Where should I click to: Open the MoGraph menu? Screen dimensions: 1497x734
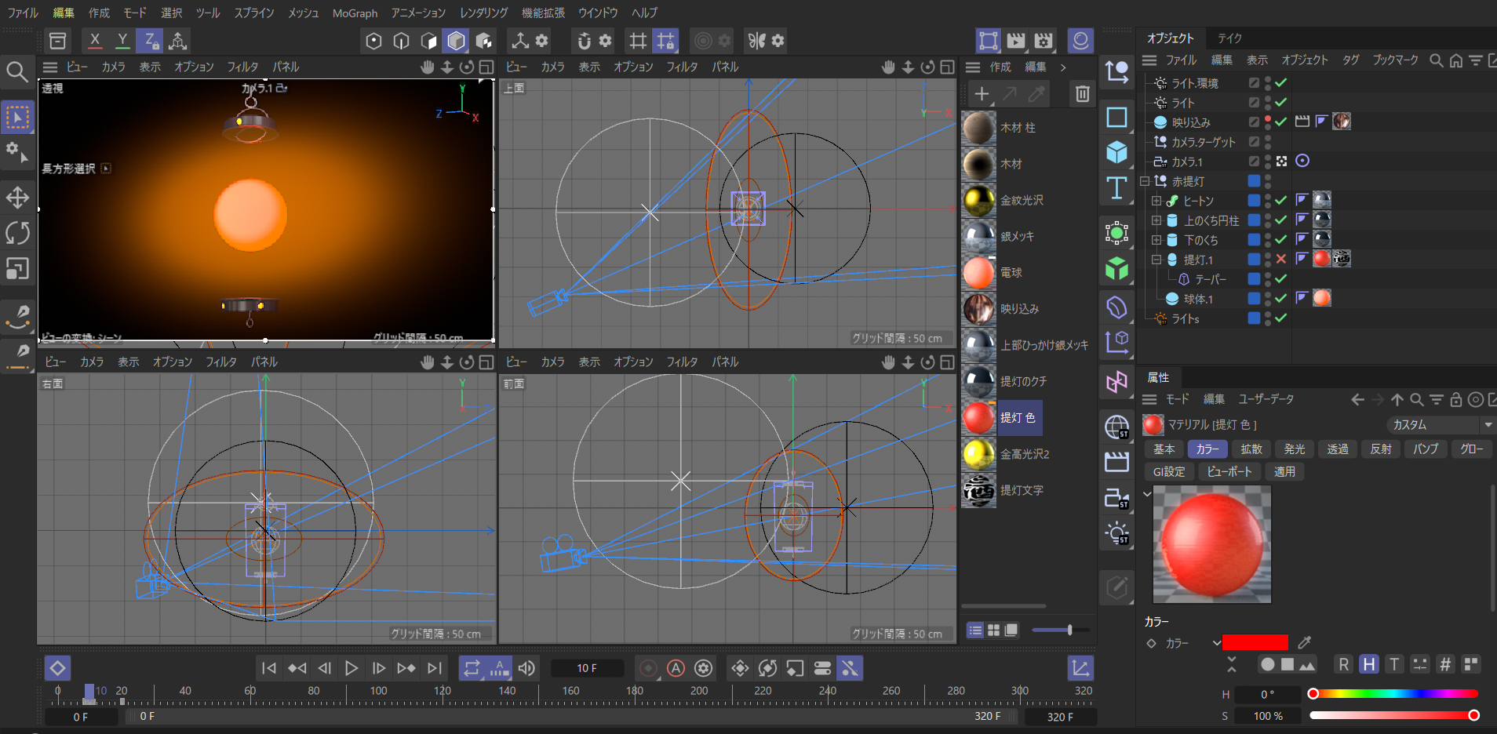355,13
